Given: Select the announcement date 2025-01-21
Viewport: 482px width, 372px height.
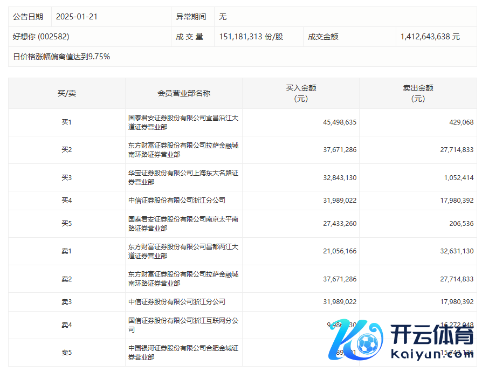Looking at the screenshot, I should pyautogui.click(x=77, y=17).
